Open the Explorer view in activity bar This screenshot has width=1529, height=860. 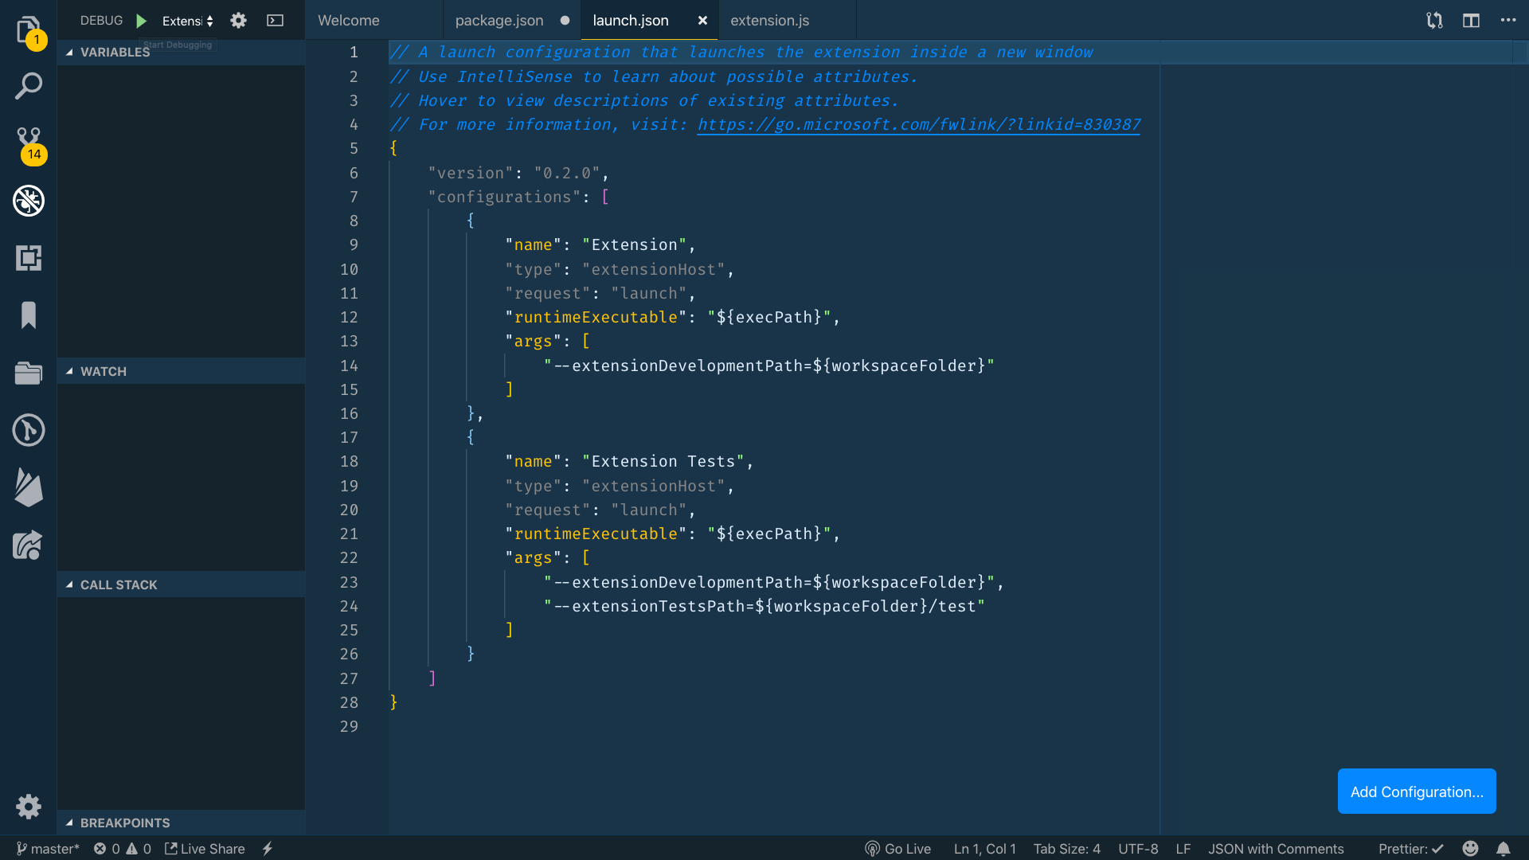(29, 29)
